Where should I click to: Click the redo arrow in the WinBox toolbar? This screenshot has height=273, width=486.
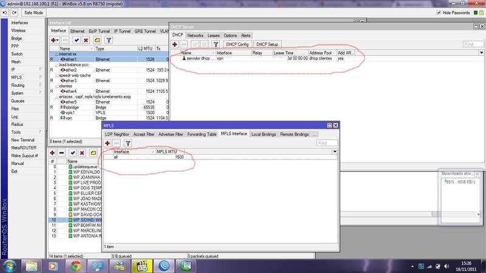click(x=14, y=13)
